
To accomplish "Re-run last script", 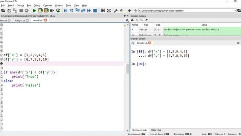I will coord(58,11).
